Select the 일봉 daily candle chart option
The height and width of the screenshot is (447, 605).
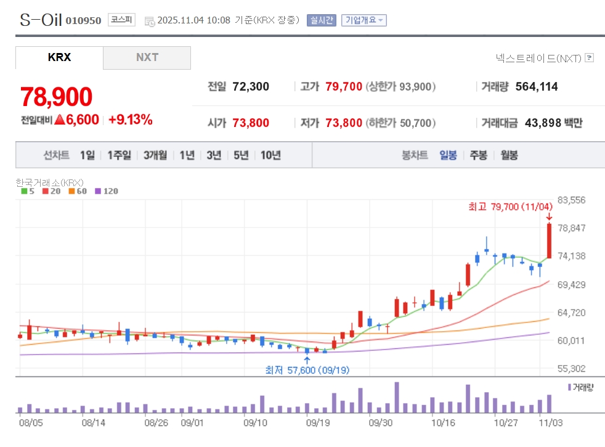coord(448,155)
